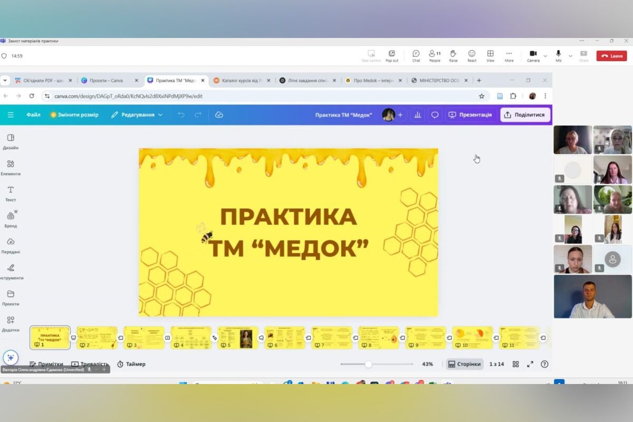
Task: Switch to the Об'єднати PDF browser tab
Action: tap(43, 81)
